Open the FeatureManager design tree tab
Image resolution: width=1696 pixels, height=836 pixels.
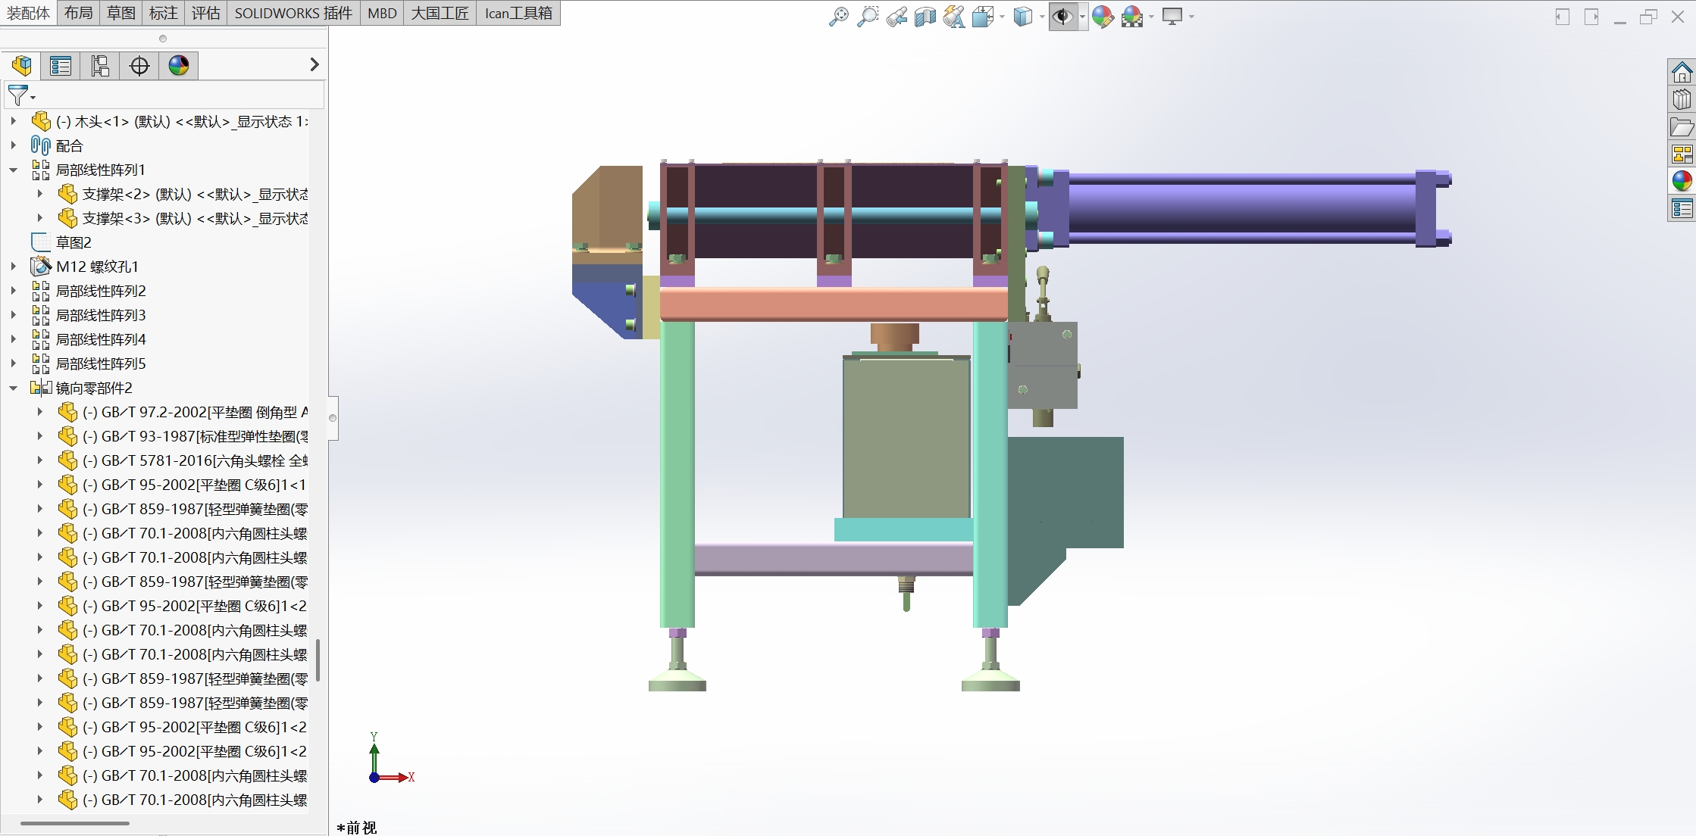point(21,66)
